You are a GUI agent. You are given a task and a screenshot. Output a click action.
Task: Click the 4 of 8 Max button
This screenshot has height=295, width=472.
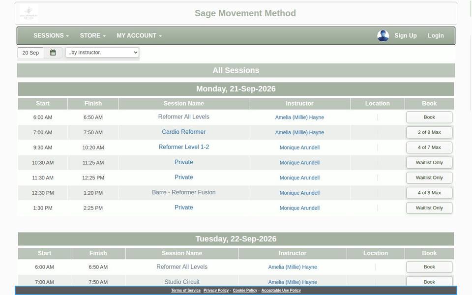(x=429, y=193)
